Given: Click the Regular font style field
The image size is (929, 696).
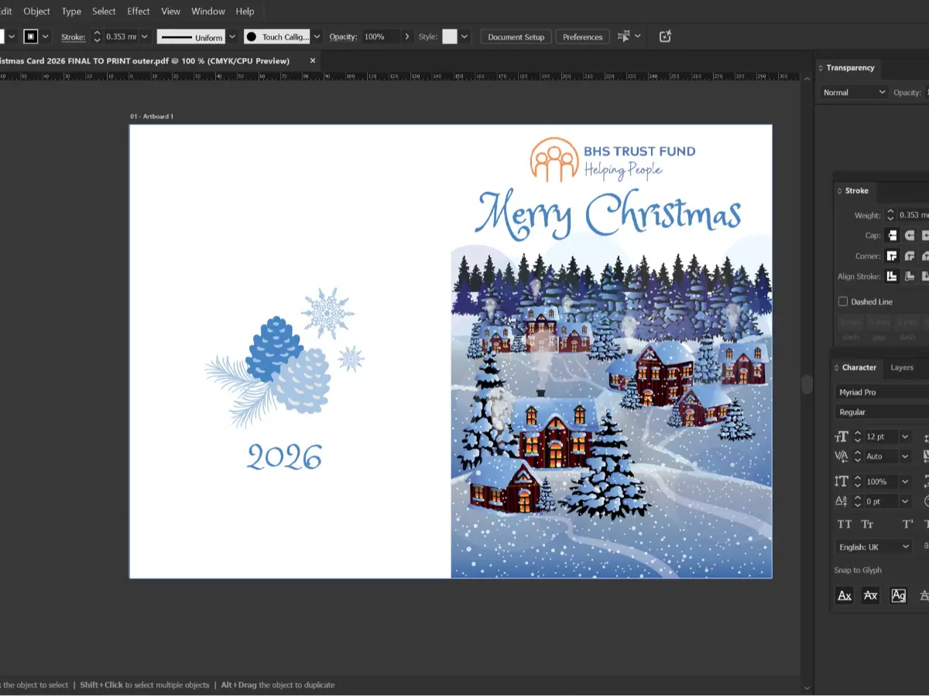Looking at the screenshot, I should point(881,412).
